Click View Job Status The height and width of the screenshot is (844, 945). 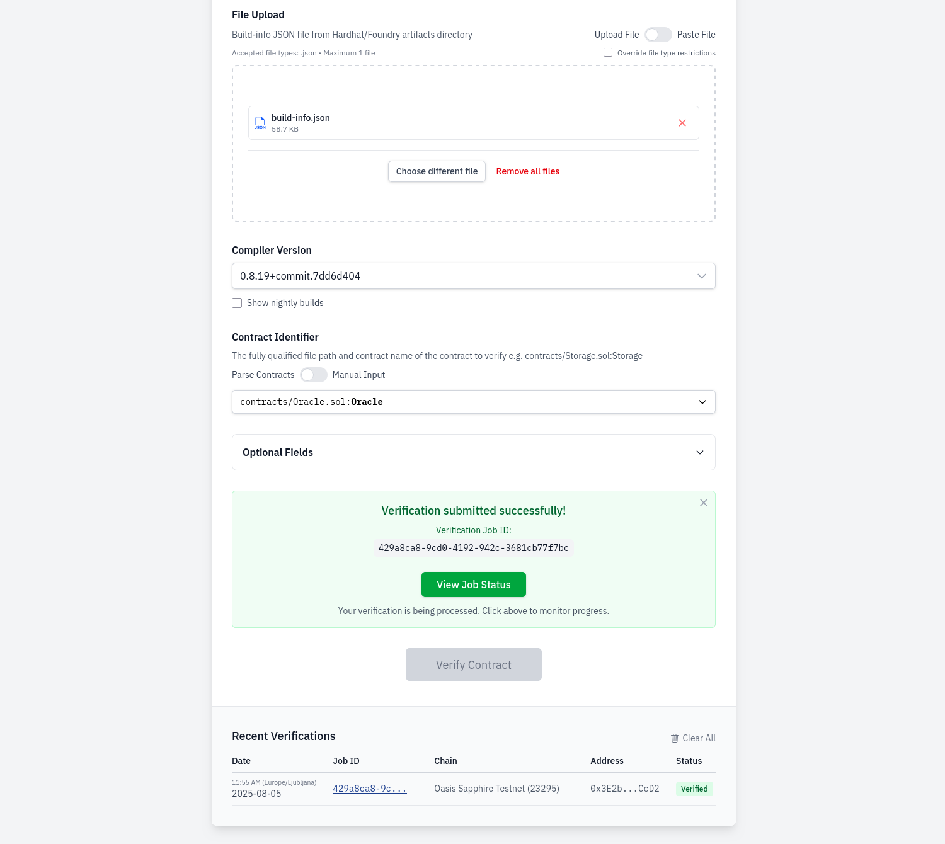(x=473, y=585)
